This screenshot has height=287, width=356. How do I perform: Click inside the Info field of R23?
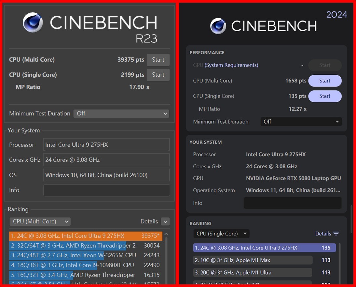[106, 190]
